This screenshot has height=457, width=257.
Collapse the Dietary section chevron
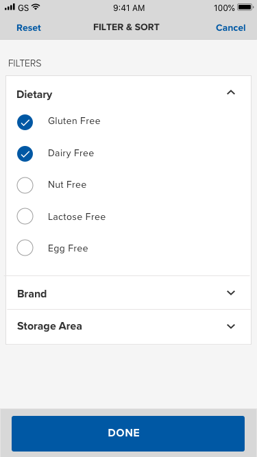231,92
